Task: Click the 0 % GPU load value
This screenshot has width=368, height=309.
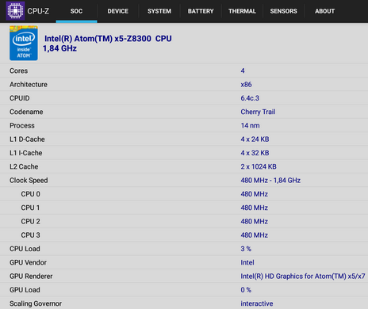Action: point(246,290)
